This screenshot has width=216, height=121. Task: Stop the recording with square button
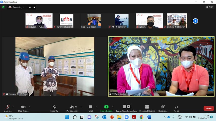34,7
